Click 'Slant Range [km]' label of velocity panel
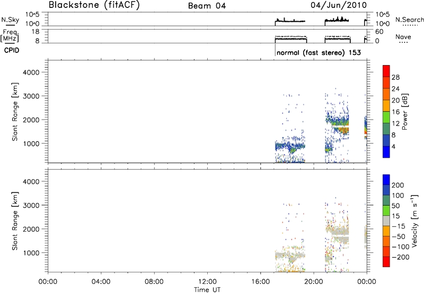 [15, 221]
